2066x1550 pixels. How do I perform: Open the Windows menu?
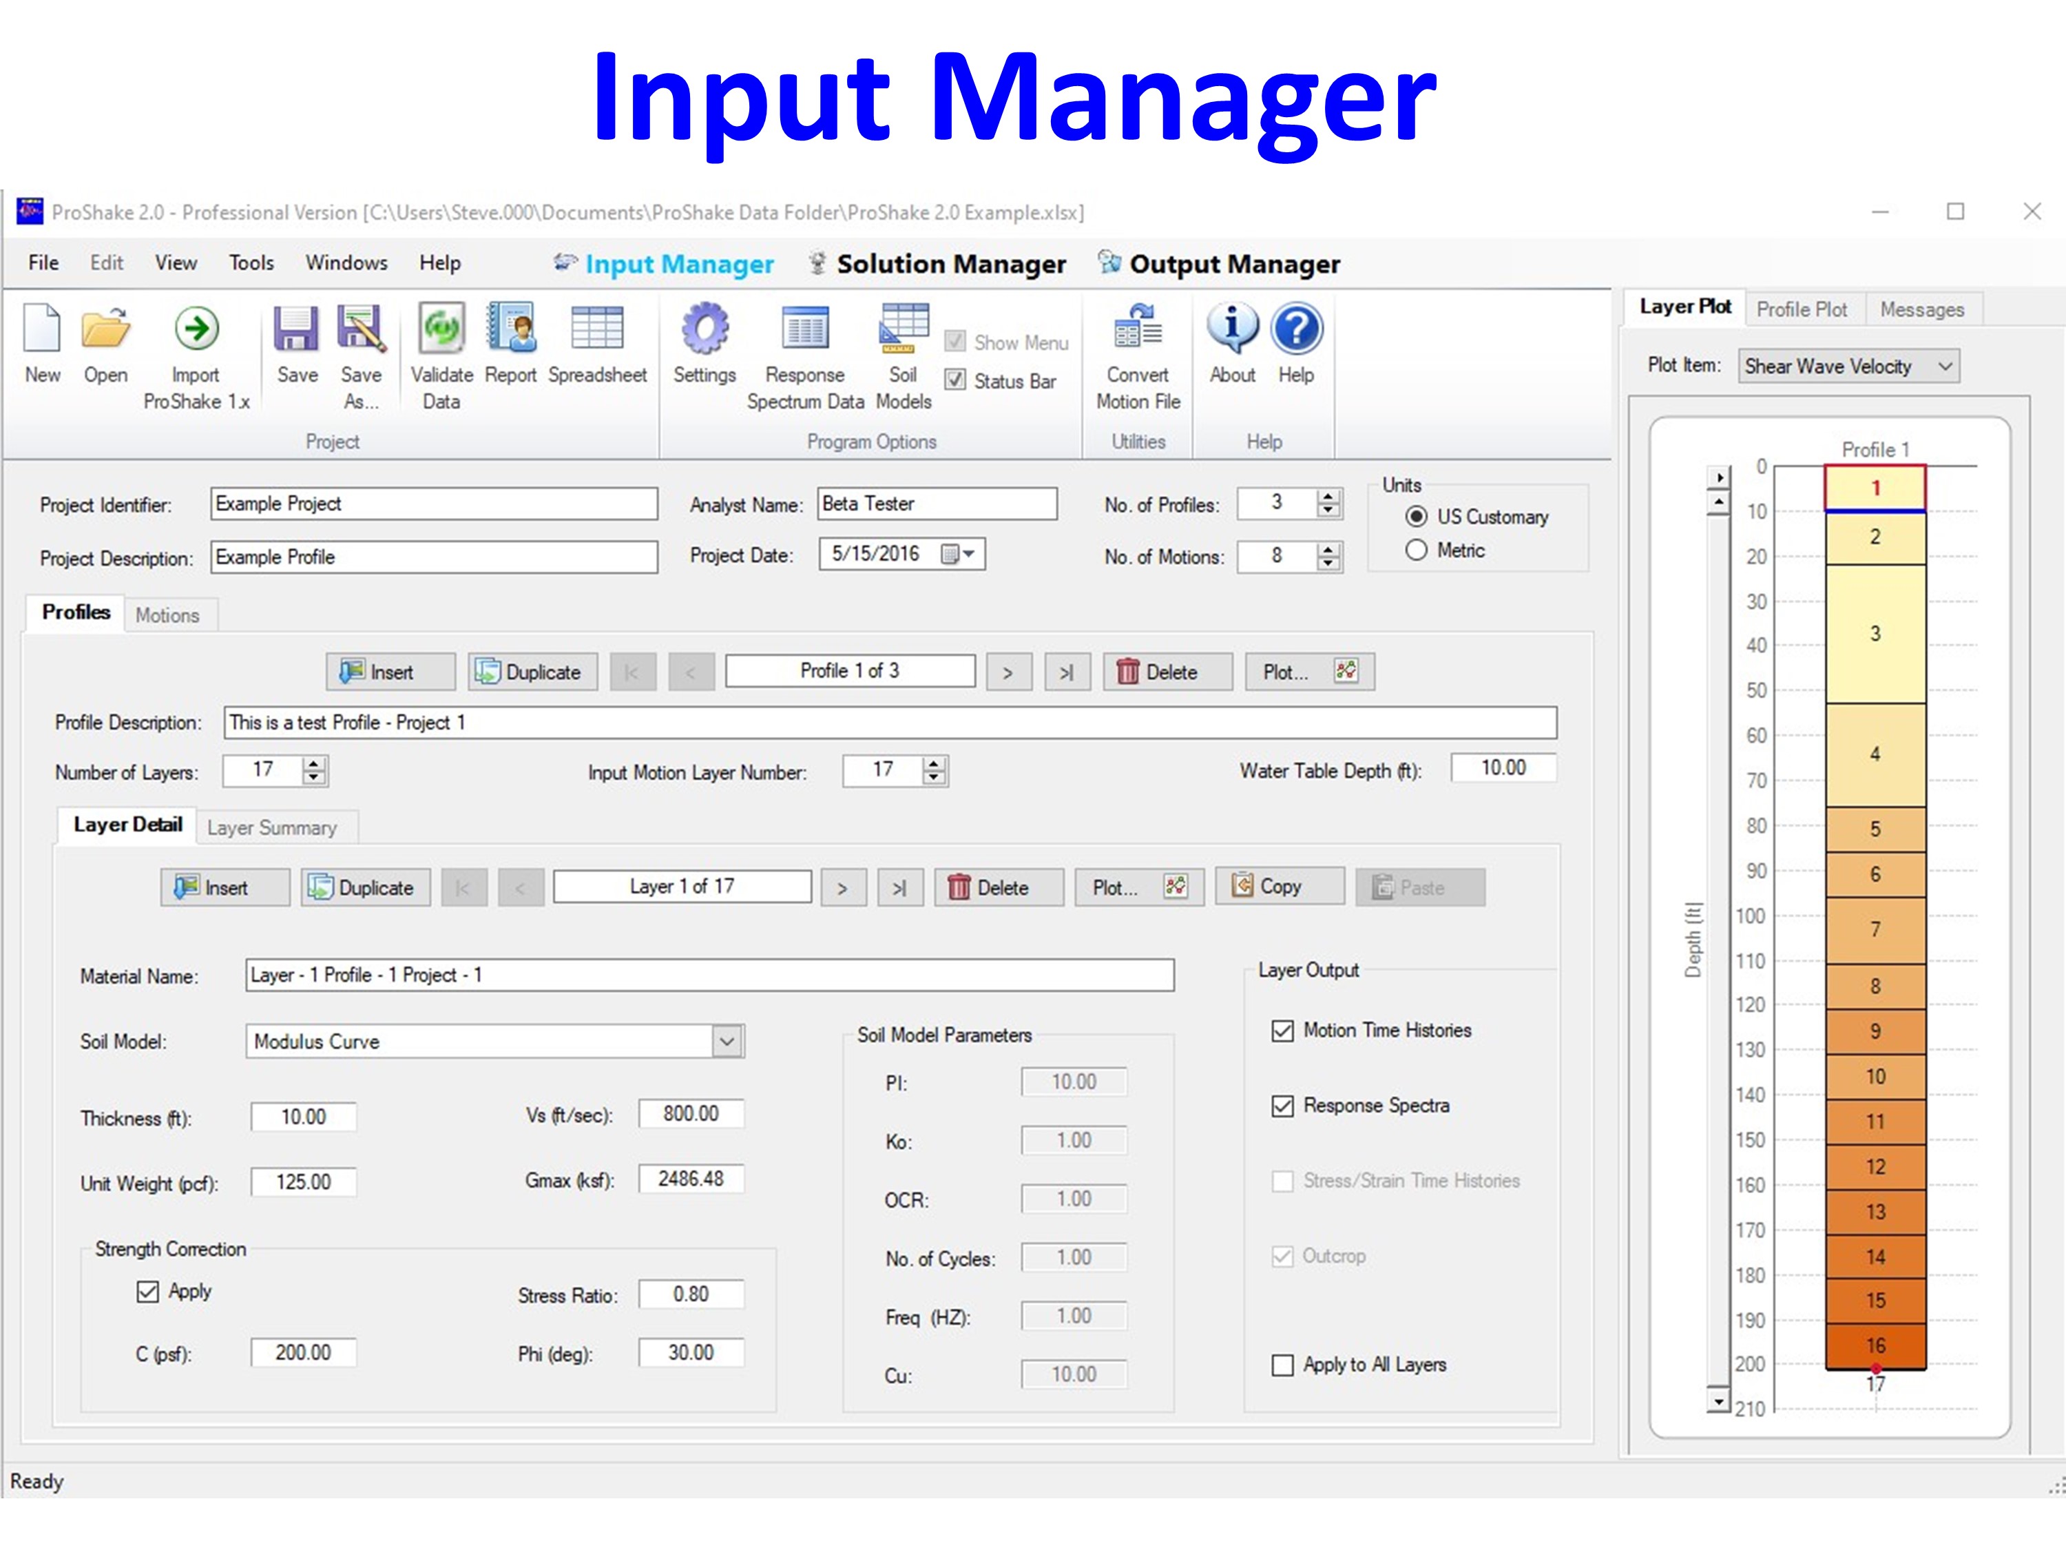coord(346,262)
